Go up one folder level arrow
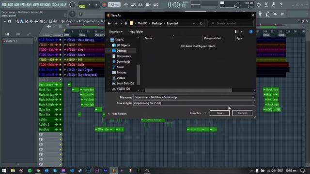Screen dimensions: 310x174 coord(126,23)
